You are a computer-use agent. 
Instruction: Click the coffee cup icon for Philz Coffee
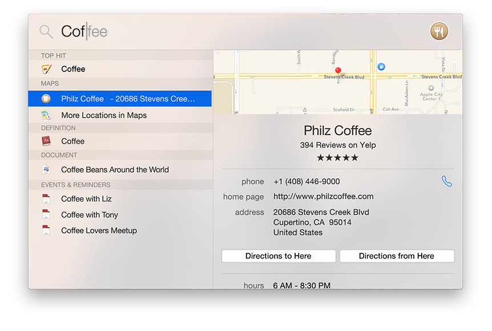click(x=46, y=99)
